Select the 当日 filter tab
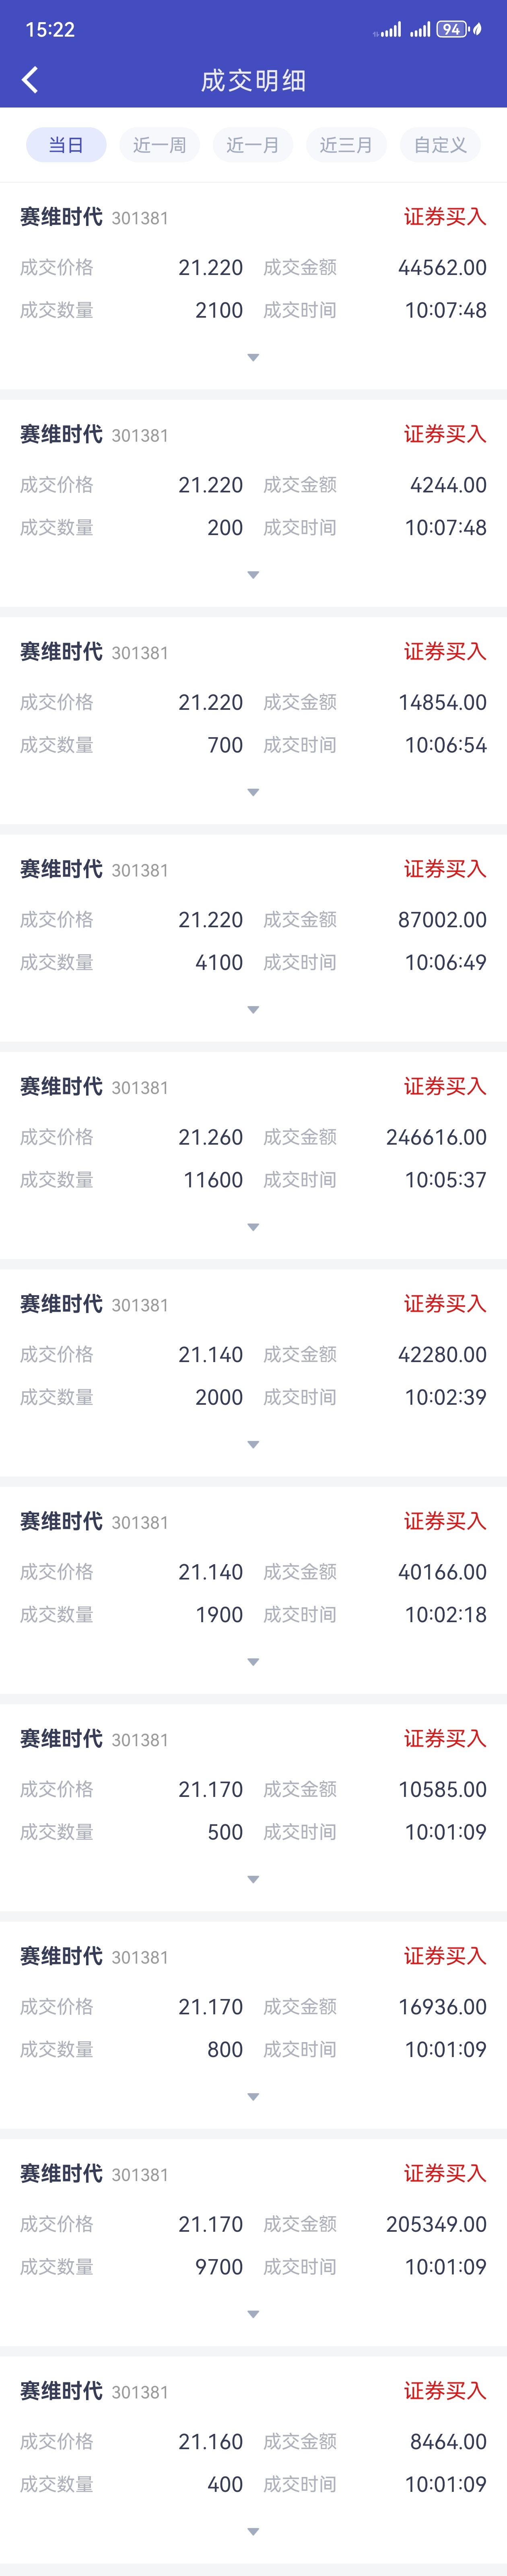This screenshot has height=2576, width=507. (x=66, y=145)
